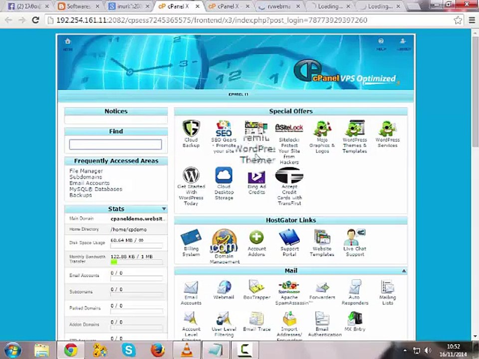Open MySQL Databases link
Image resolution: width=479 pixels, height=359 pixels.
click(x=96, y=189)
